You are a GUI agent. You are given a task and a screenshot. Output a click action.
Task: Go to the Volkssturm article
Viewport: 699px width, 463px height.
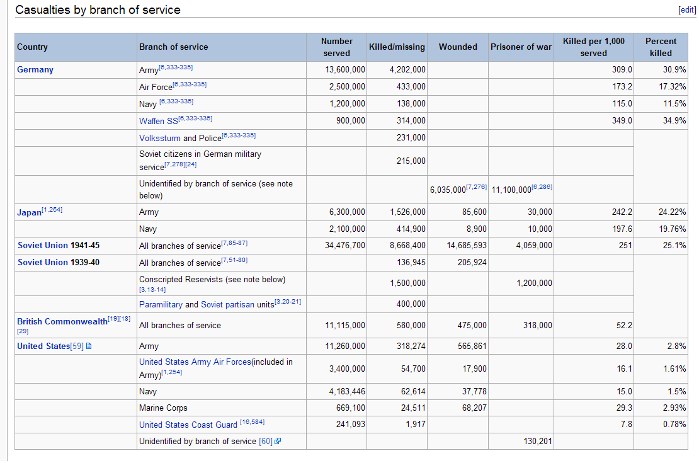159,138
